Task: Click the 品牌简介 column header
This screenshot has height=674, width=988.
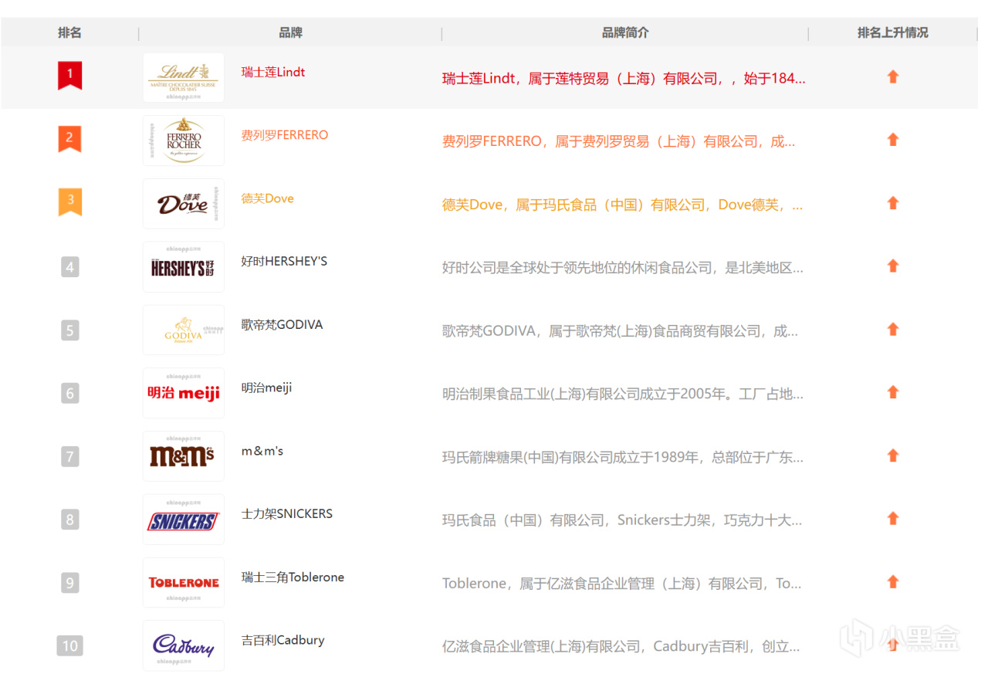Action: click(x=625, y=32)
